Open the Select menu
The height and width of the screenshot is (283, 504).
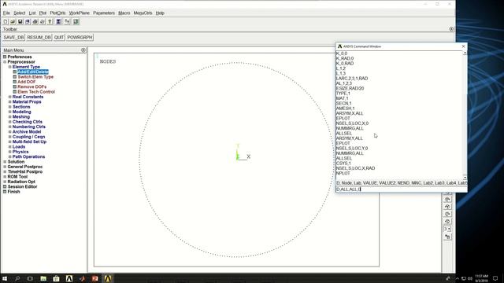19,13
